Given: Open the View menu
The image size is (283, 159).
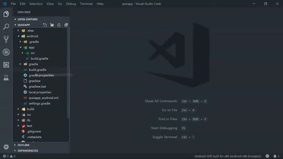Looking at the screenshot, I should tap(50, 4).
